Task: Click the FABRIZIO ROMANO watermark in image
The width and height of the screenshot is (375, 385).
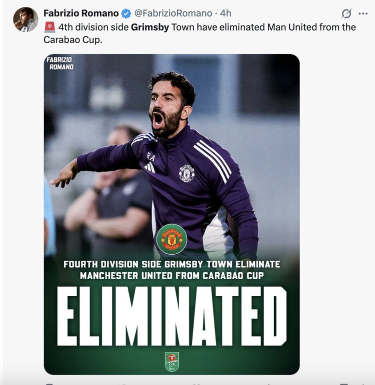Action: [60, 63]
